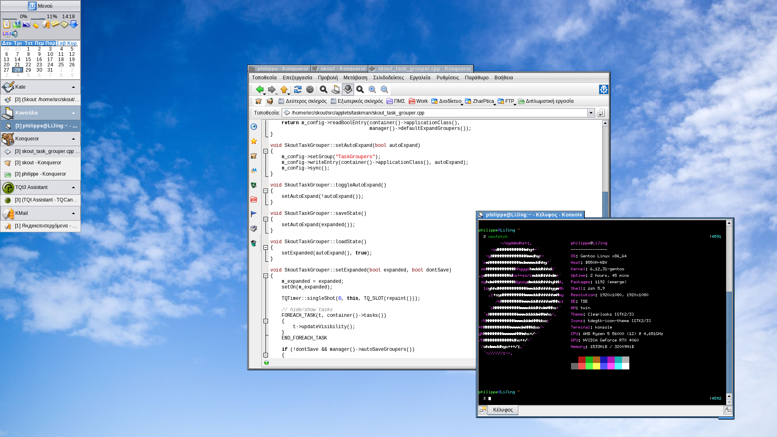The height and width of the screenshot is (437, 777).
Task: Click the Zoom out magnifier icon
Action: (x=384, y=89)
